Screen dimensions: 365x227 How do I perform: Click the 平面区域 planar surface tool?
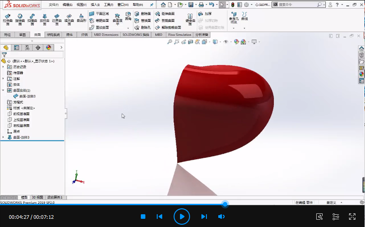[99, 14]
